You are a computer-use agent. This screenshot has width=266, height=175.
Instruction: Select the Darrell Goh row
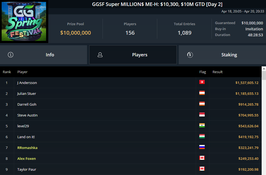click(x=27, y=104)
